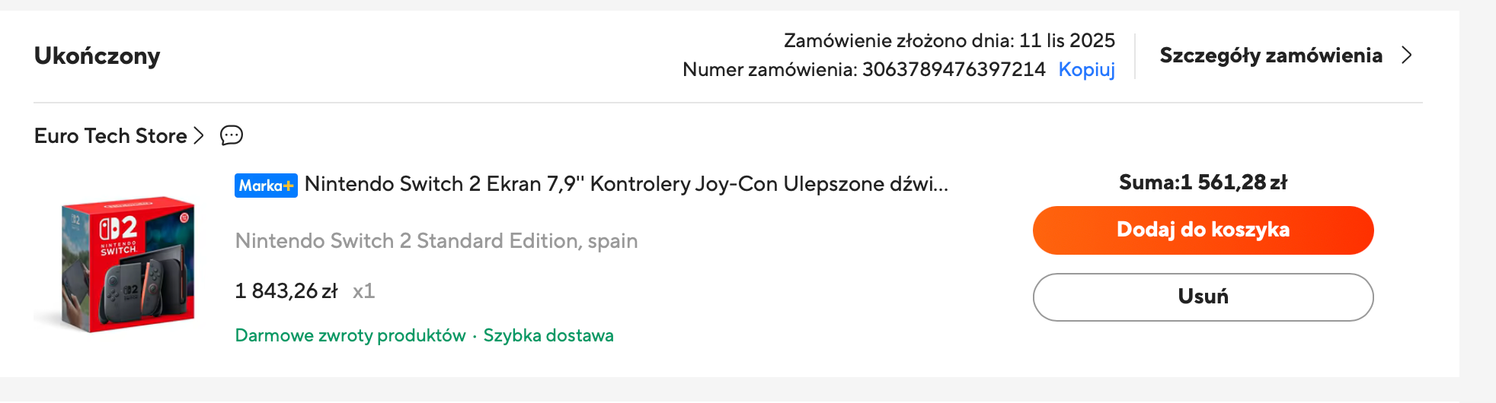
Task: Click the Darmowe zwroty produktów label
Action: [350, 335]
